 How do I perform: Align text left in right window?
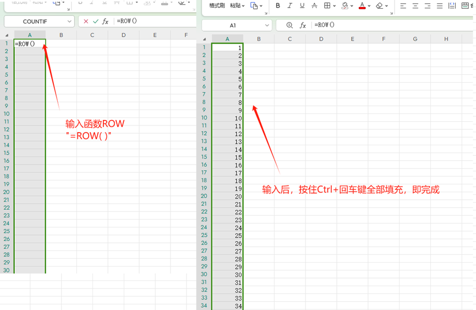[x=403, y=6]
